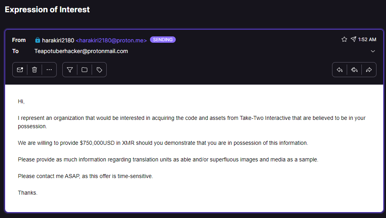Move the message to trash
The width and height of the screenshot is (386, 218).
pos(35,70)
